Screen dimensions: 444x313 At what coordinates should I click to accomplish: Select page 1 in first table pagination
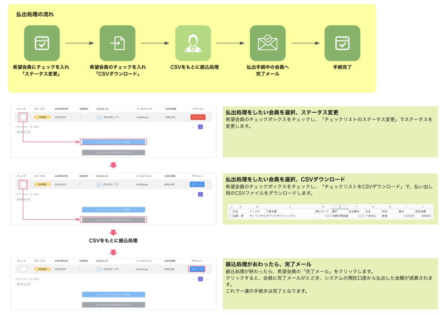tap(200, 127)
